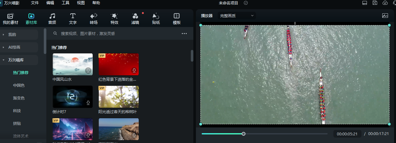Screen dimensions: 396x143
Task: Select the 拼贴 category
Action: pyautogui.click(x=17, y=124)
